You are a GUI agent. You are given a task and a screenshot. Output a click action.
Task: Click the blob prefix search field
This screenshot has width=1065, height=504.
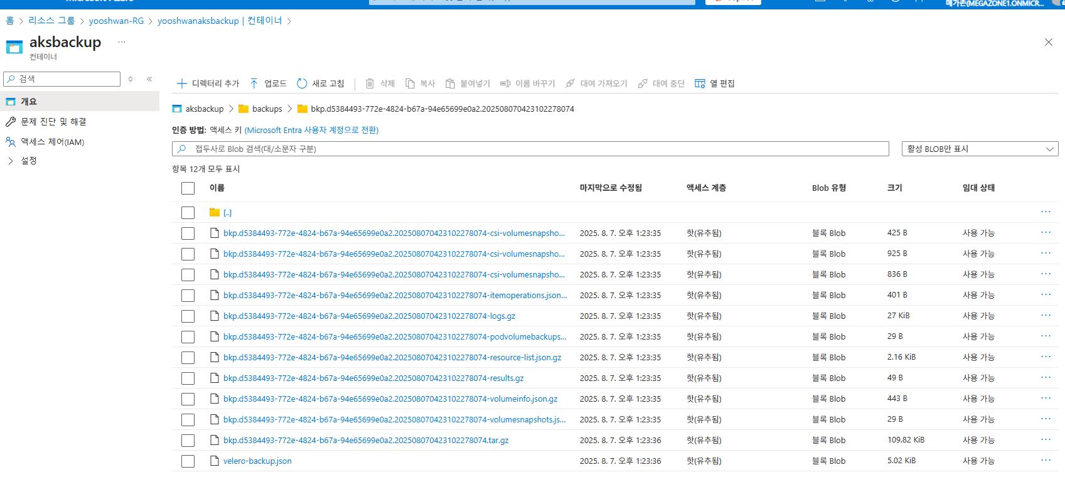530,149
